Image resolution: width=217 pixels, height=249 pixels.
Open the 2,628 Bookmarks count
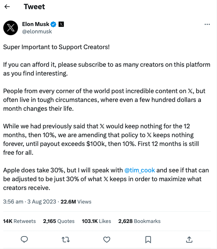click(x=139, y=221)
